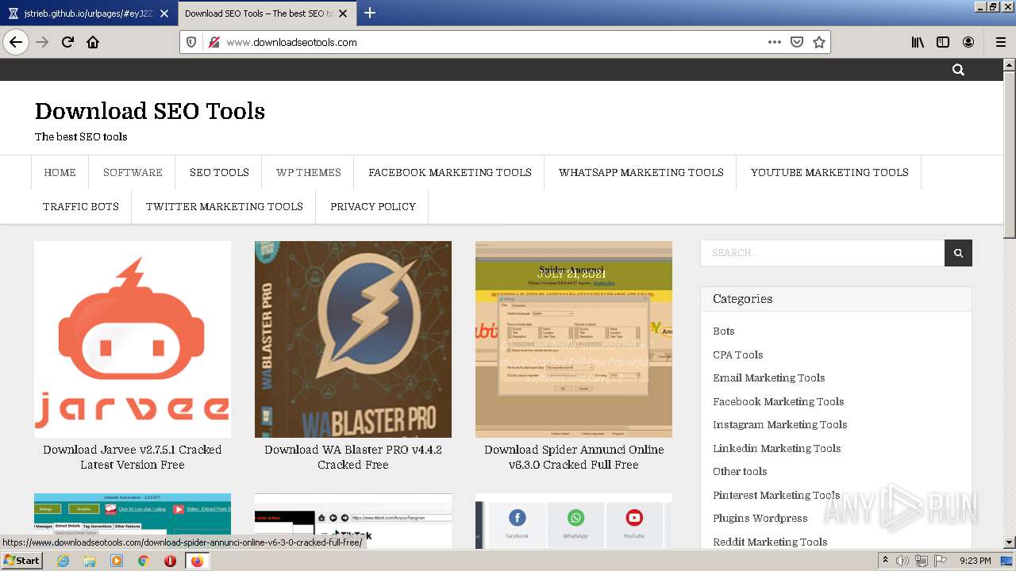The height and width of the screenshot is (571, 1016).
Task: Click the insecure connection lock icon
Action: 213,42
